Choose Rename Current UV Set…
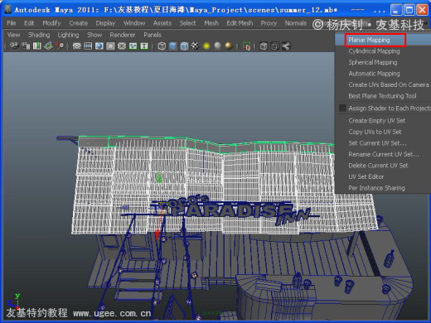Image resolution: width=431 pixels, height=323 pixels. pyautogui.click(x=384, y=154)
